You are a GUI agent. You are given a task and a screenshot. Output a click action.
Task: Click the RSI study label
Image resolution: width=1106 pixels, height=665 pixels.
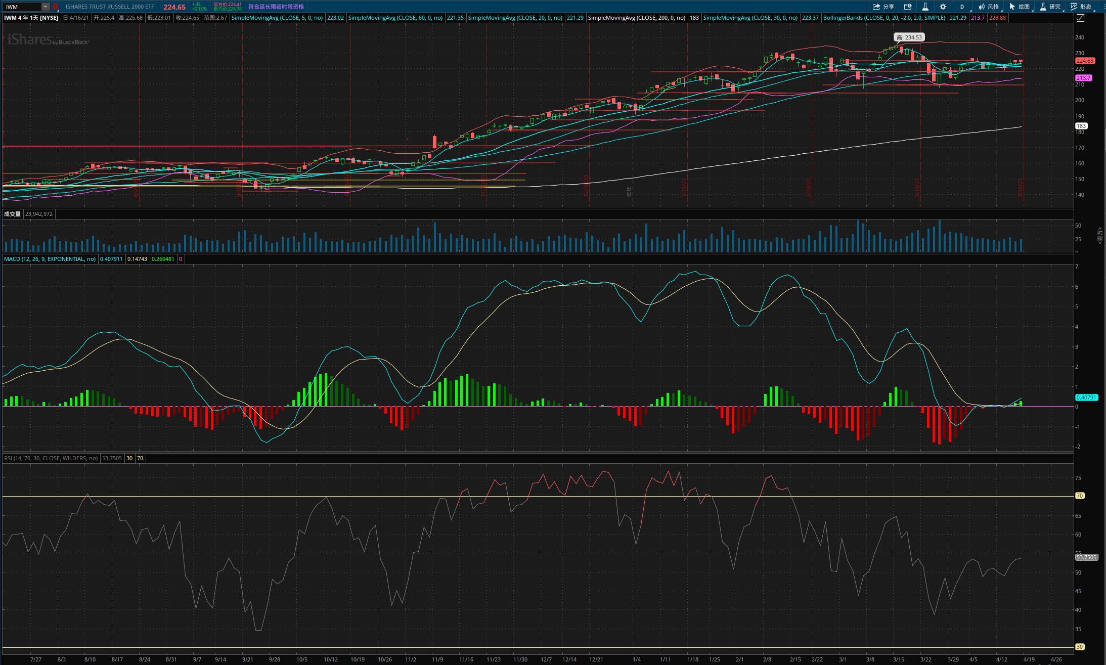pyautogui.click(x=51, y=458)
